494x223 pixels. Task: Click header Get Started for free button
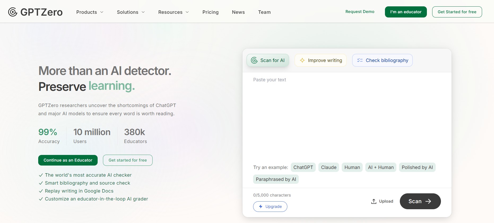coord(457,12)
